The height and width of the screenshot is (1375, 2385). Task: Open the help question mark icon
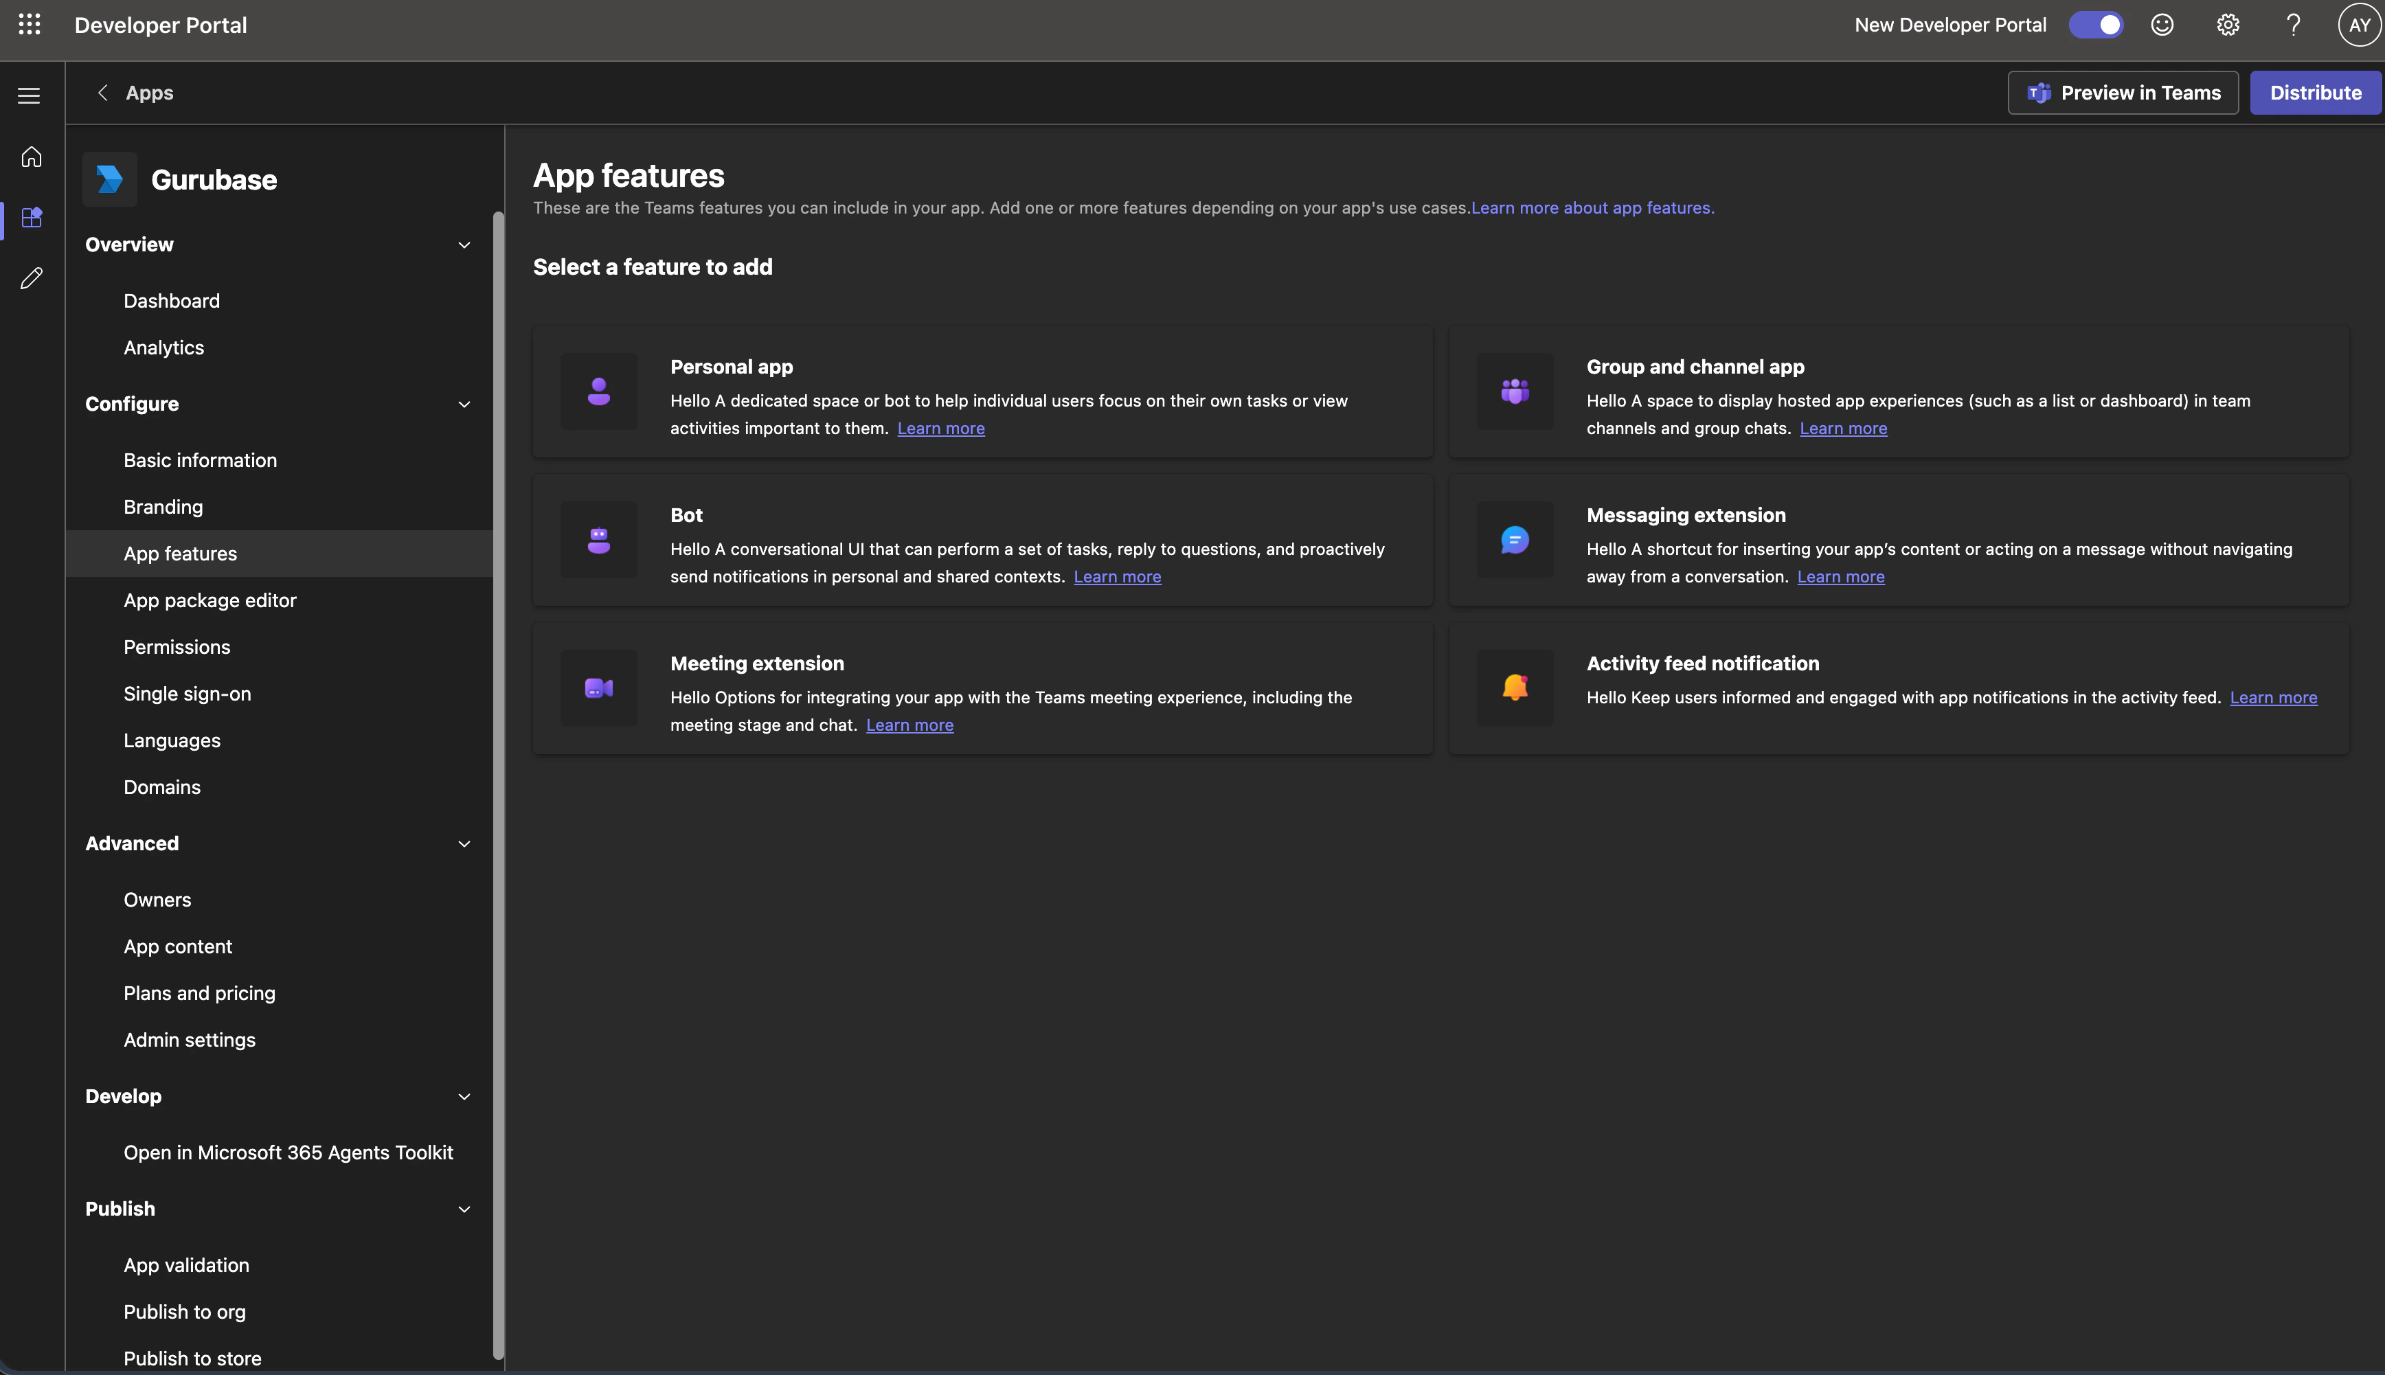click(x=2294, y=25)
